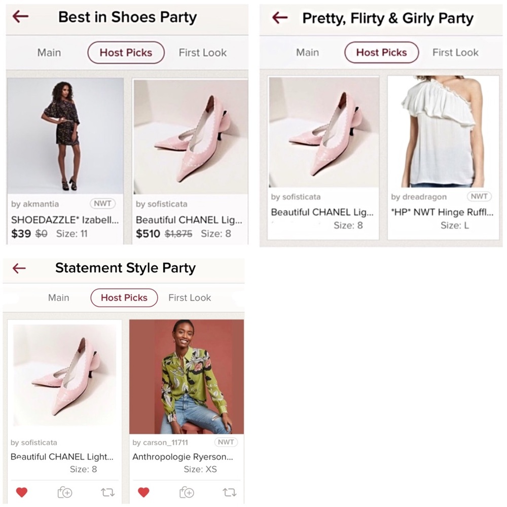Go back from Pretty, Flirty & Girly Party
Viewport: 507px width, 507px height.
280,18
